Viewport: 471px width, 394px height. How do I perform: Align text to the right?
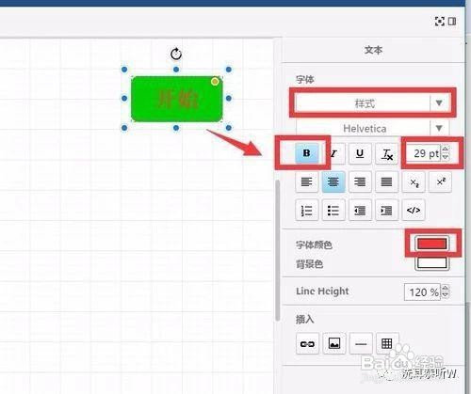pos(360,181)
